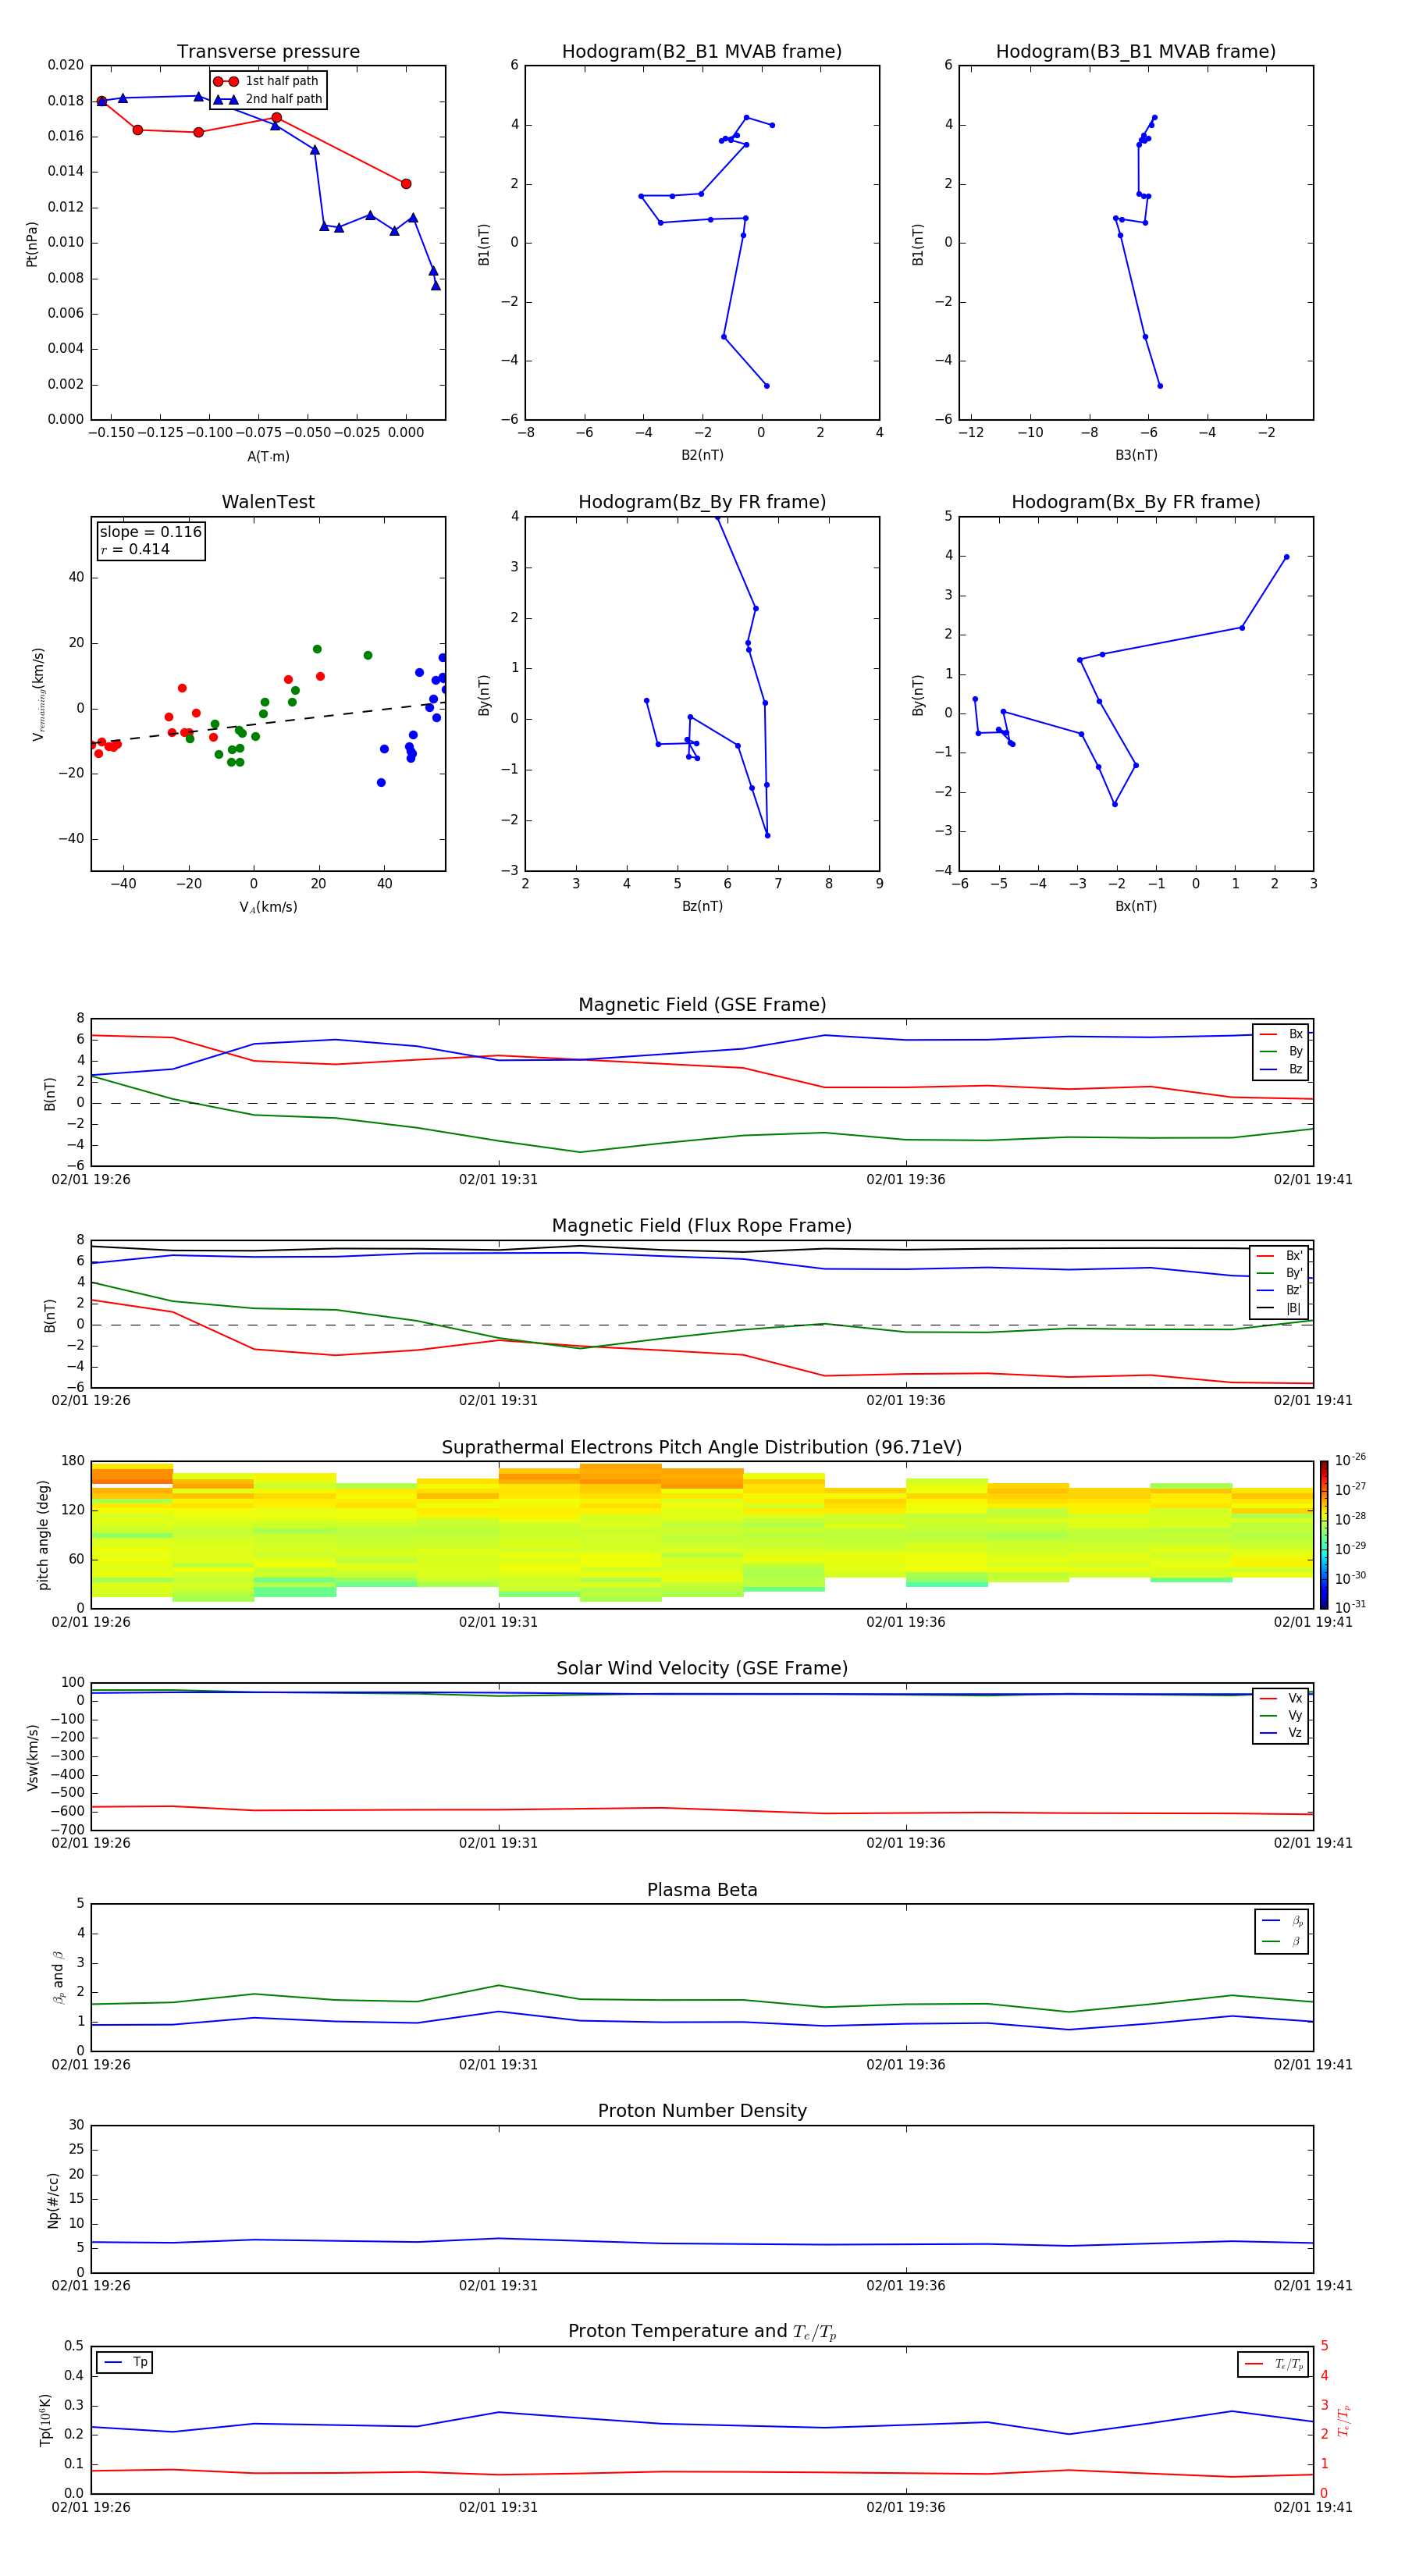This screenshot has width=1405, height=2576.
Task: Click the 'Hodogram(Bz_By FR frame)' title
Action: (x=702, y=502)
